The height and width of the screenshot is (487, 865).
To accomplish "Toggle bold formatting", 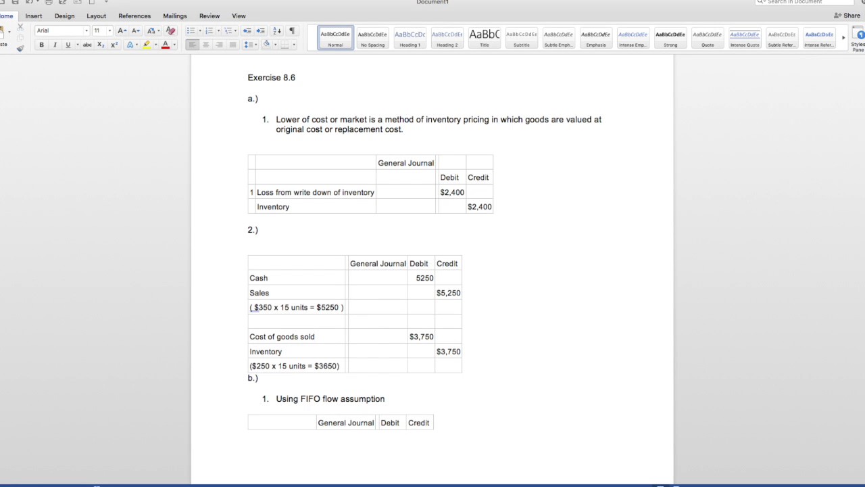I will click(x=41, y=45).
